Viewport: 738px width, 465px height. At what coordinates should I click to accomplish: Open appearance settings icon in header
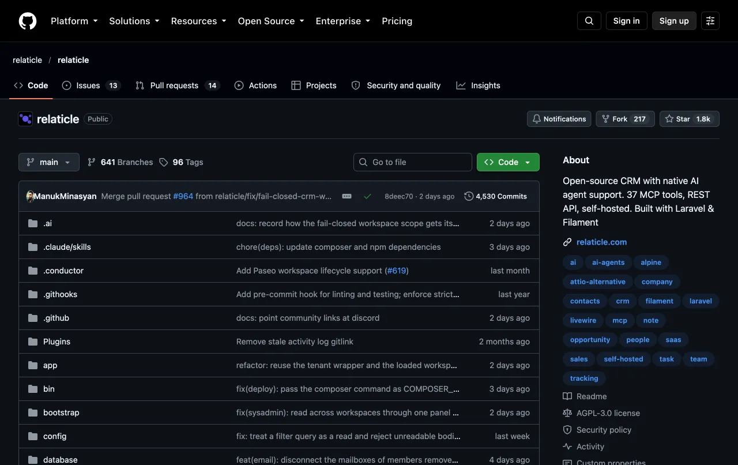point(710,21)
